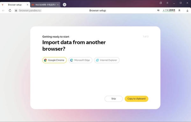Click the '1 of 3' step indicator
Image resolution: width=191 pixels, height=122 pixels.
[145, 36]
